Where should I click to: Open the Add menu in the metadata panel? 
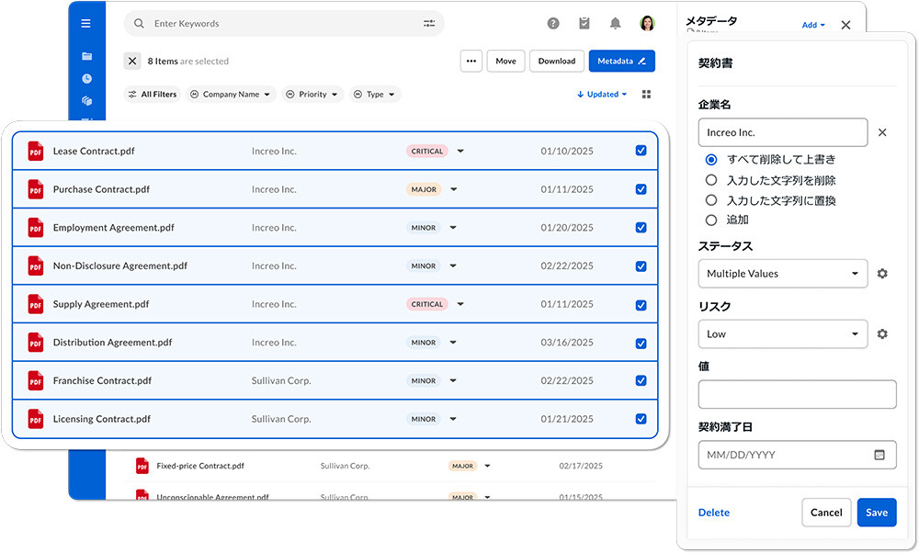[x=812, y=25]
